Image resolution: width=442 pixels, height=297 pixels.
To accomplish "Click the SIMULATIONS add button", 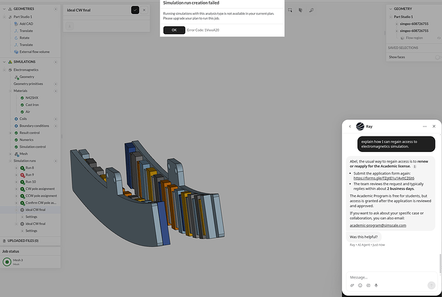I will pyautogui.click(x=56, y=62).
